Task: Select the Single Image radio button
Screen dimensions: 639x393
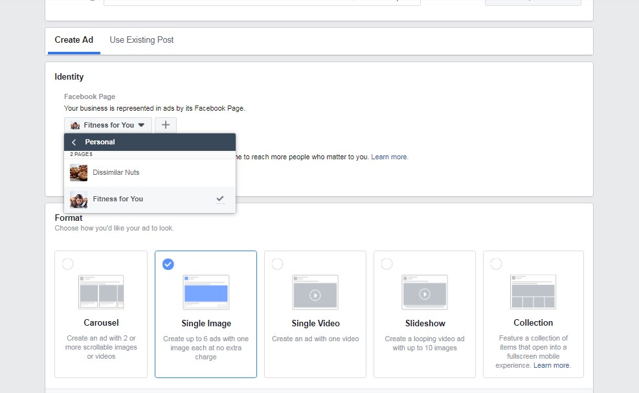Action: 168,264
